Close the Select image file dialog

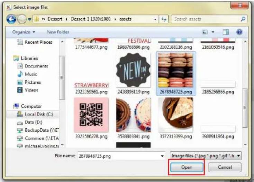(239, 6)
